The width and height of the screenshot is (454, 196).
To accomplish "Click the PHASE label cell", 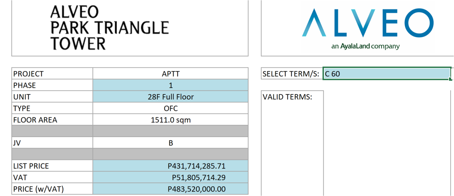I will 52,85.
